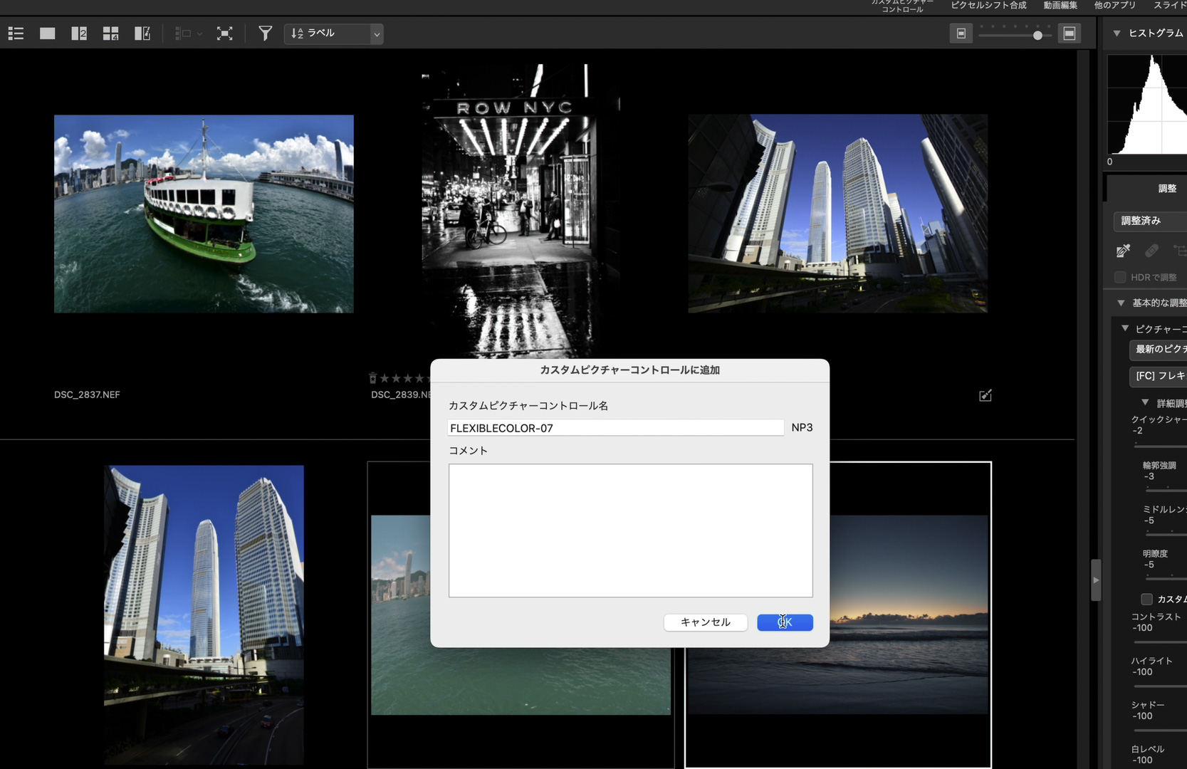Click the シャドー value -100
Viewport: 1187px width, 769px height.
[x=1142, y=716]
